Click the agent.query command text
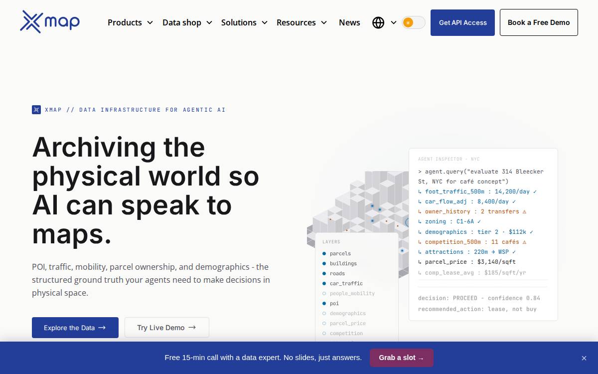Screen dimensions: 598x374 pos(481,177)
